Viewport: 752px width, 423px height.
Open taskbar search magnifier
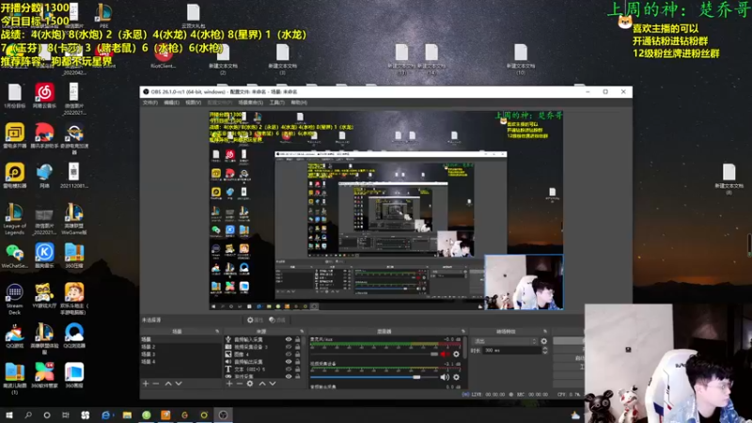(28, 415)
